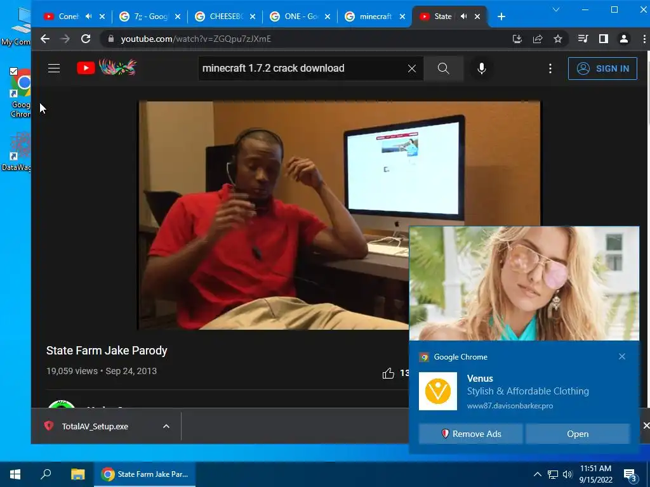Image resolution: width=650 pixels, height=487 pixels.
Task: Close the minecraft tab
Action: pyautogui.click(x=402, y=16)
